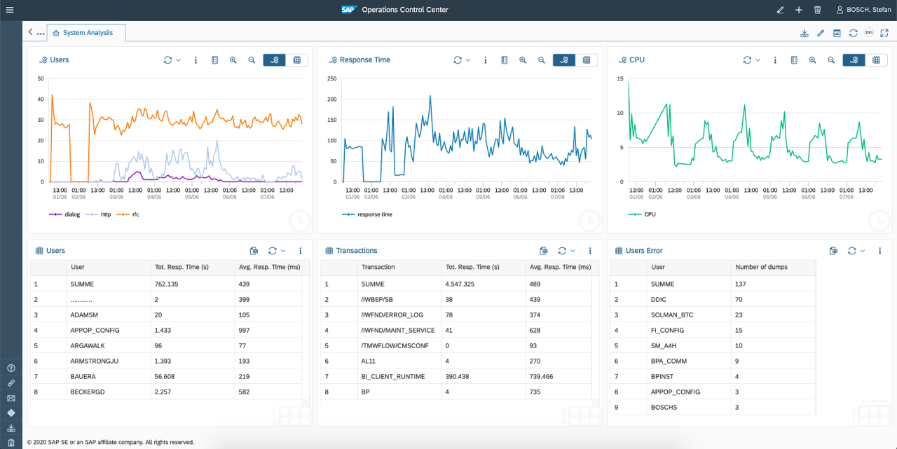Enter full screen mode for the page
This screenshot has width=897, height=449.
coord(884,33)
